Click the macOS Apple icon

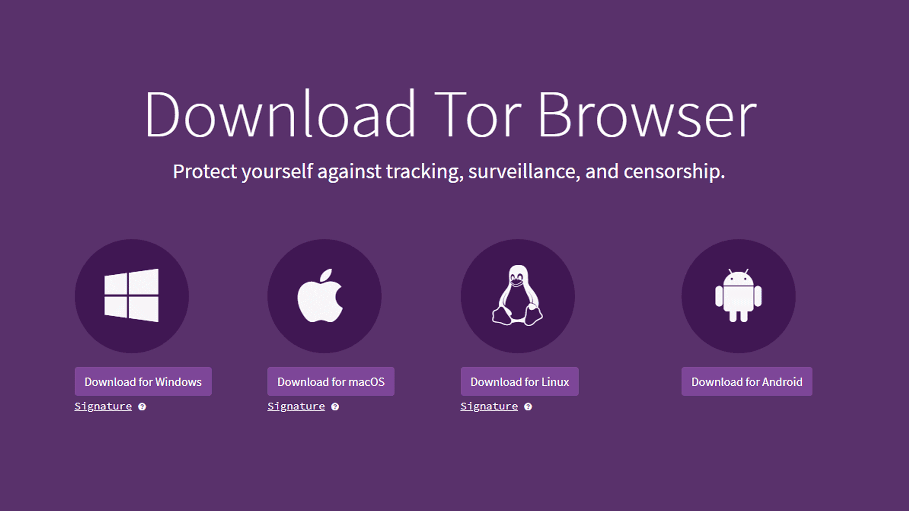[x=323, y=296]
